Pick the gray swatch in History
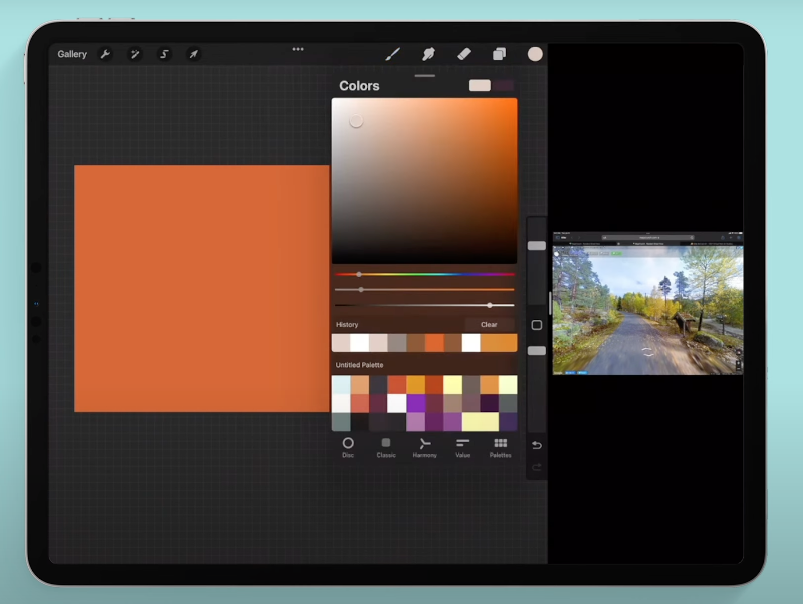803x604 pixels. coord(397,343)
